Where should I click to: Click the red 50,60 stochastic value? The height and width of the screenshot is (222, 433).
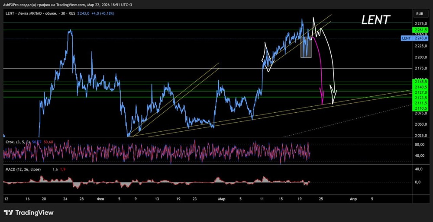(x=48, y=142)
